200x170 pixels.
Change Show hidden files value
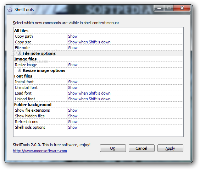tap(73, 116)
